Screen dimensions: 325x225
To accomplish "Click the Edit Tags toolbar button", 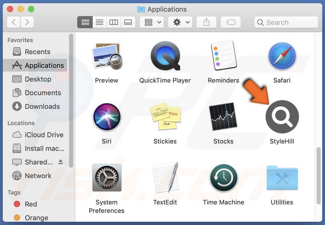I will click(230, 22).
